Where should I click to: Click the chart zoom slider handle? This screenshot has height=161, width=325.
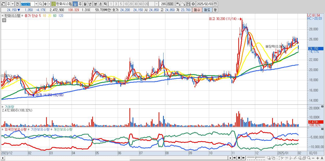click(256, 158)
